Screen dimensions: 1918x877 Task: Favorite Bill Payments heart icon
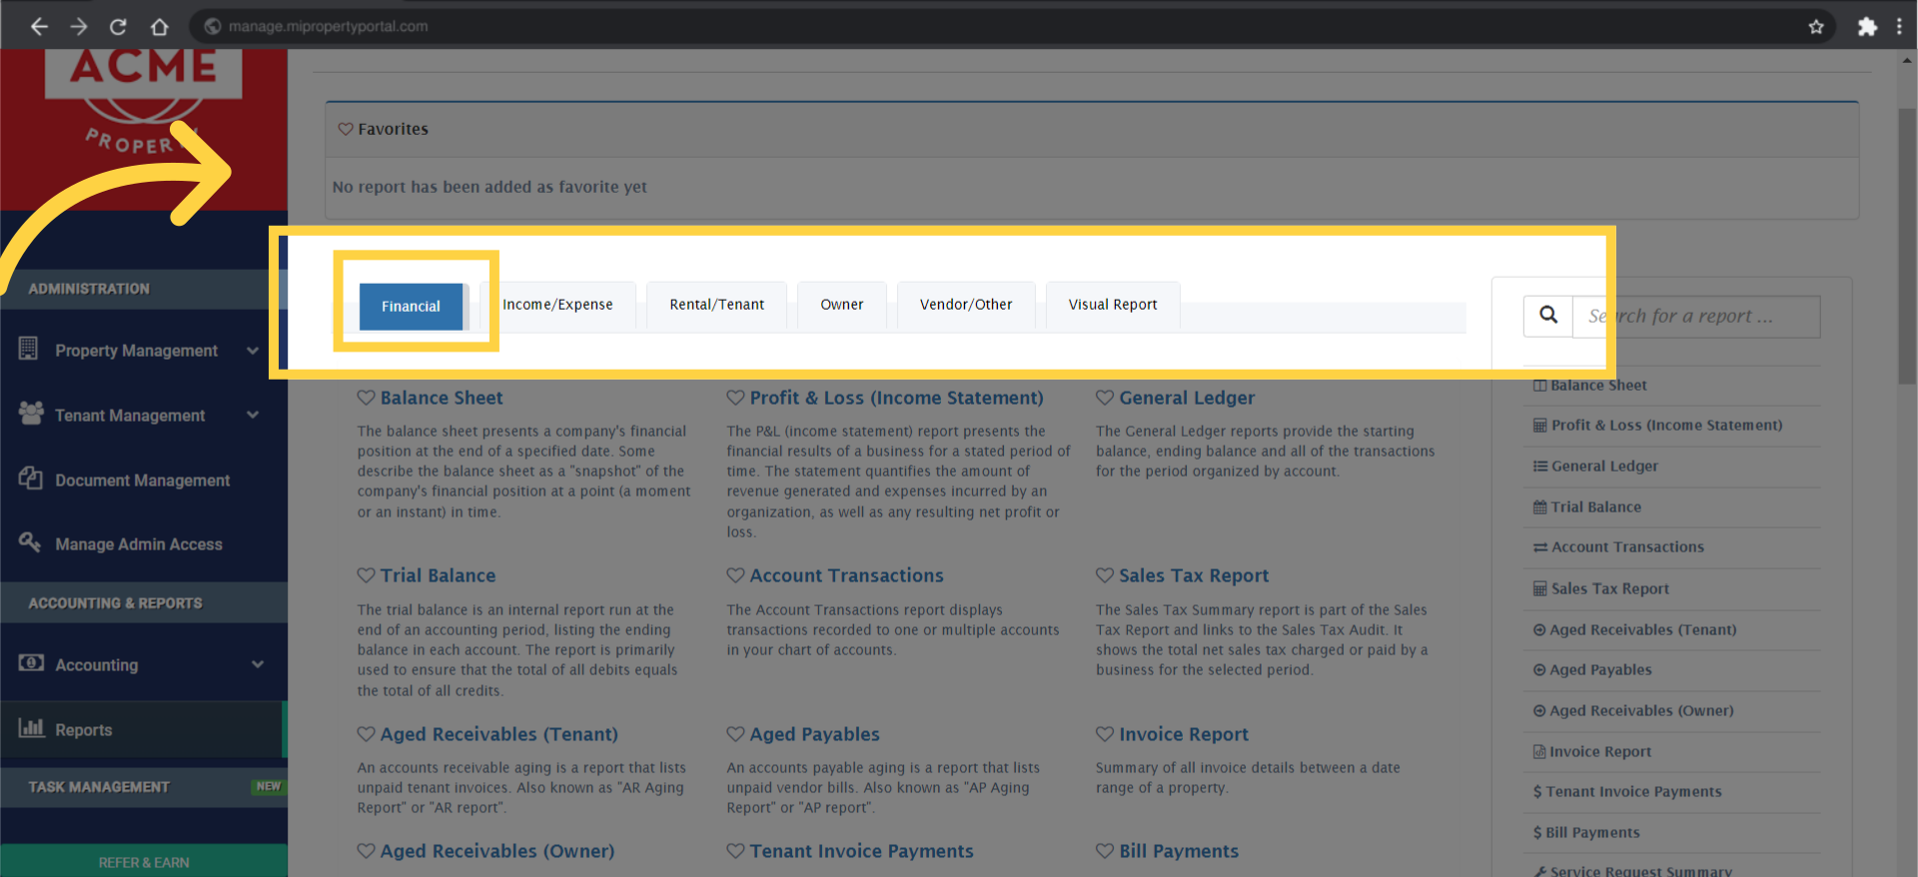point(1105,851)
